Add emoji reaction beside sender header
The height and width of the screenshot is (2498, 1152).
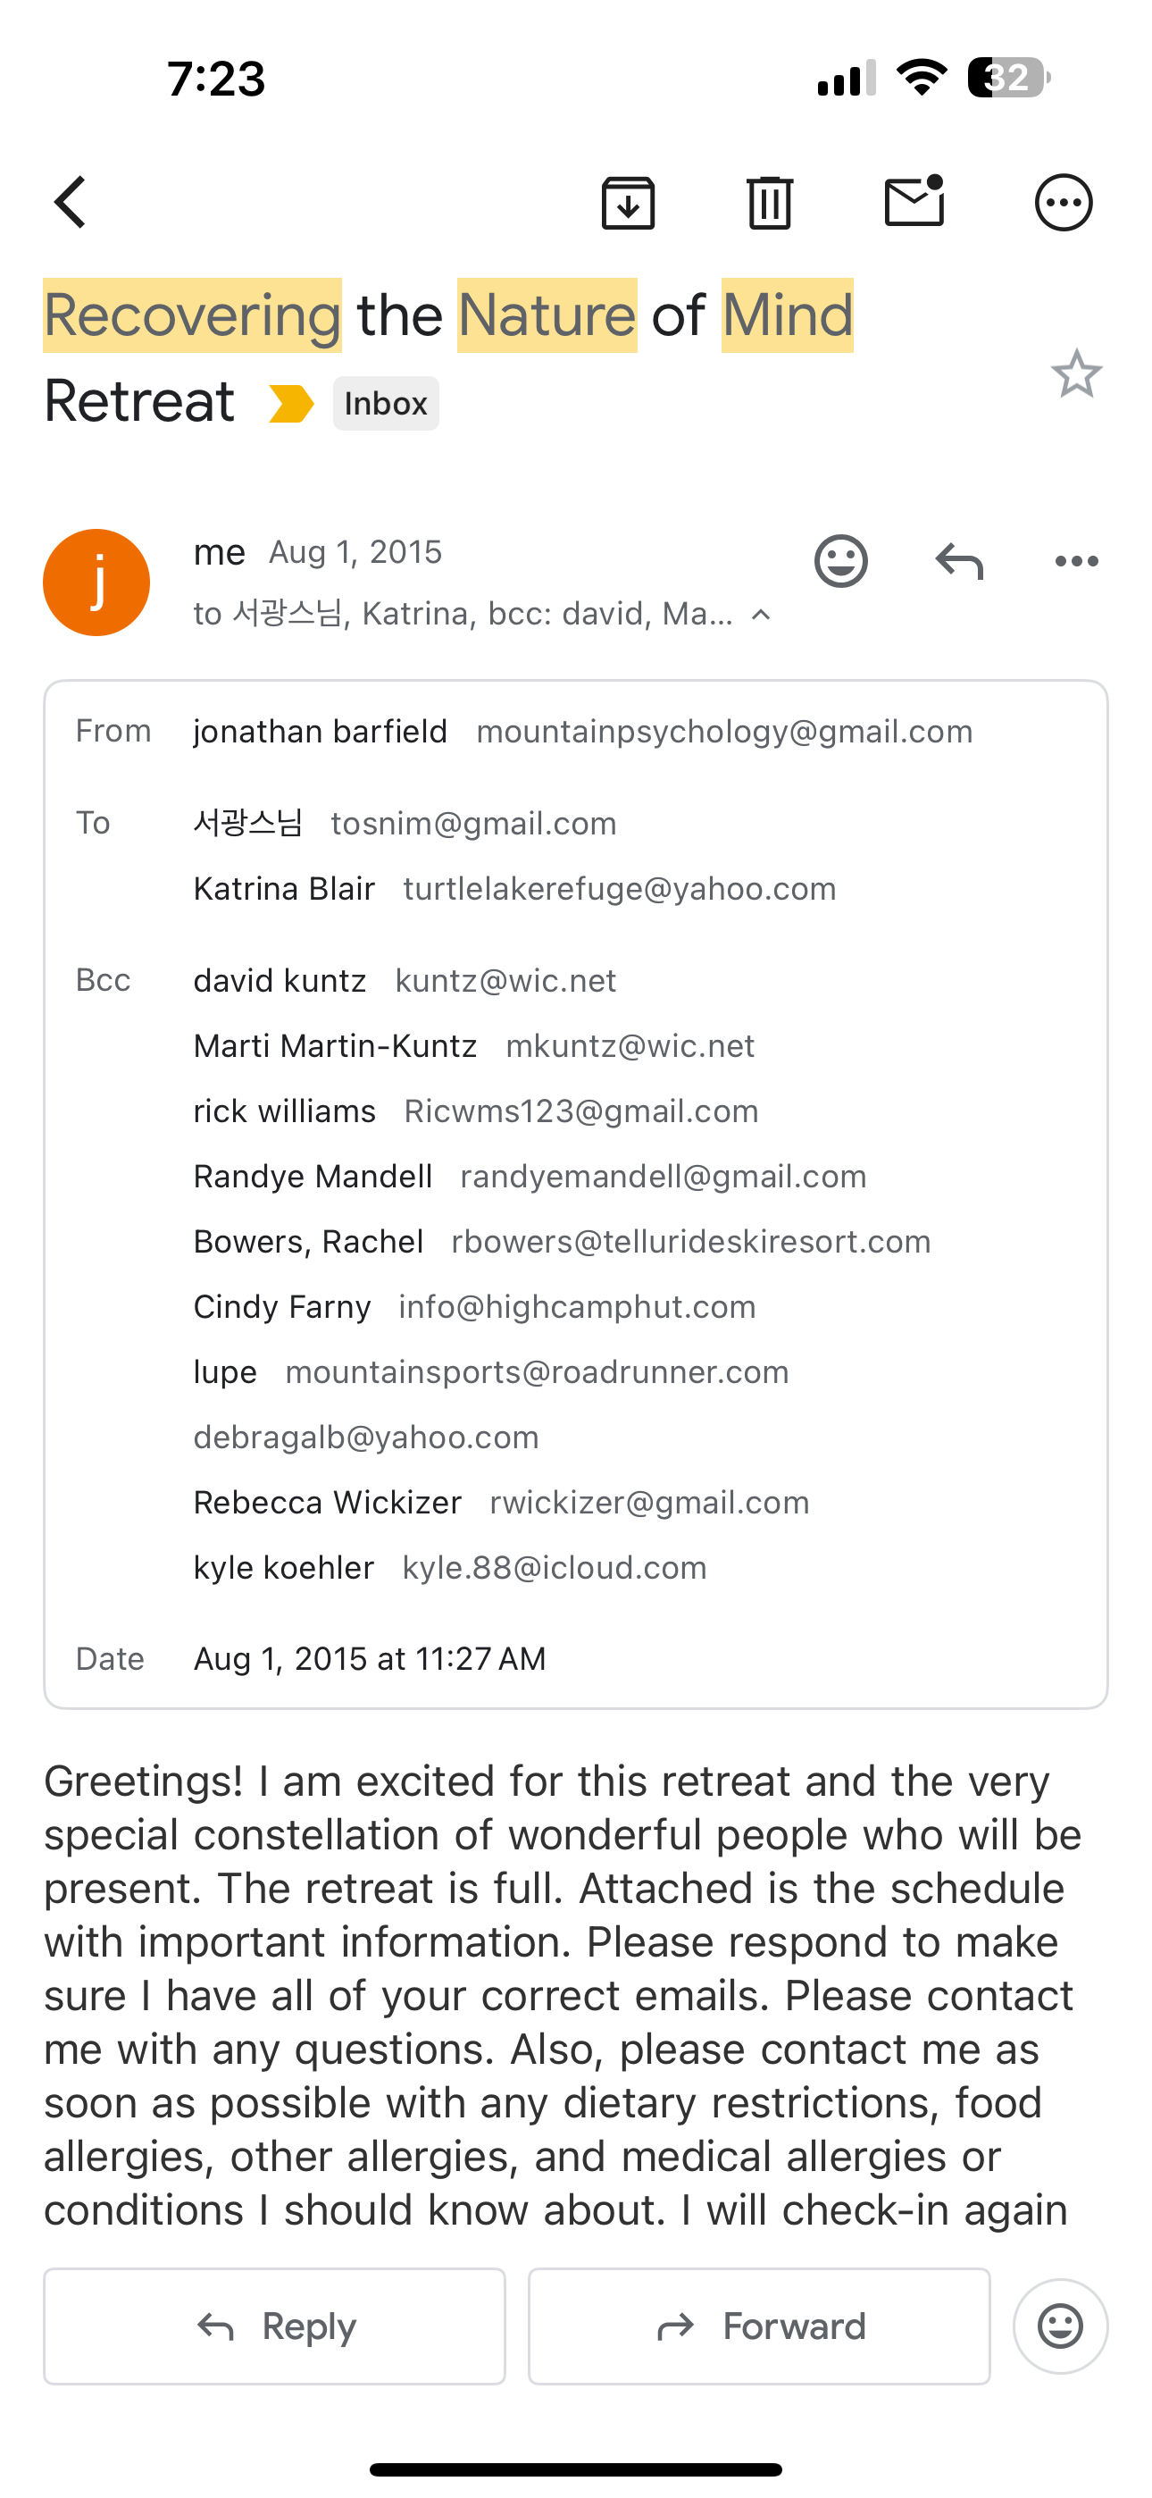pos(840,560)
